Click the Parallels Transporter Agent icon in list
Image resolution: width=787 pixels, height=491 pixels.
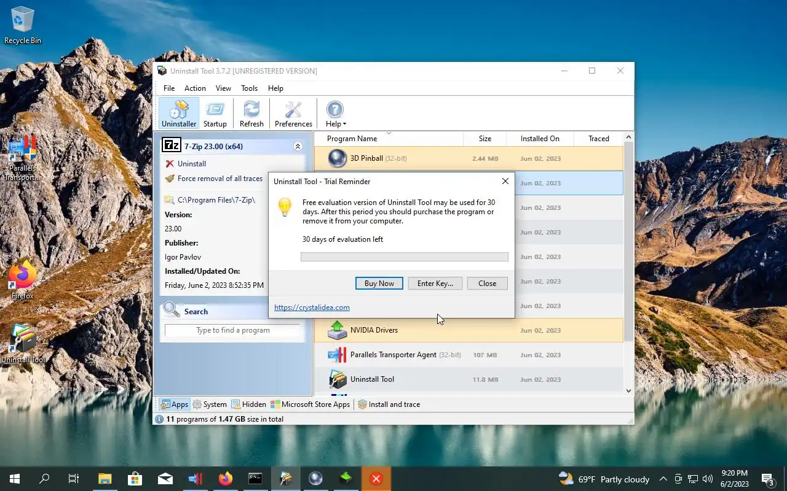click(338, 355)
